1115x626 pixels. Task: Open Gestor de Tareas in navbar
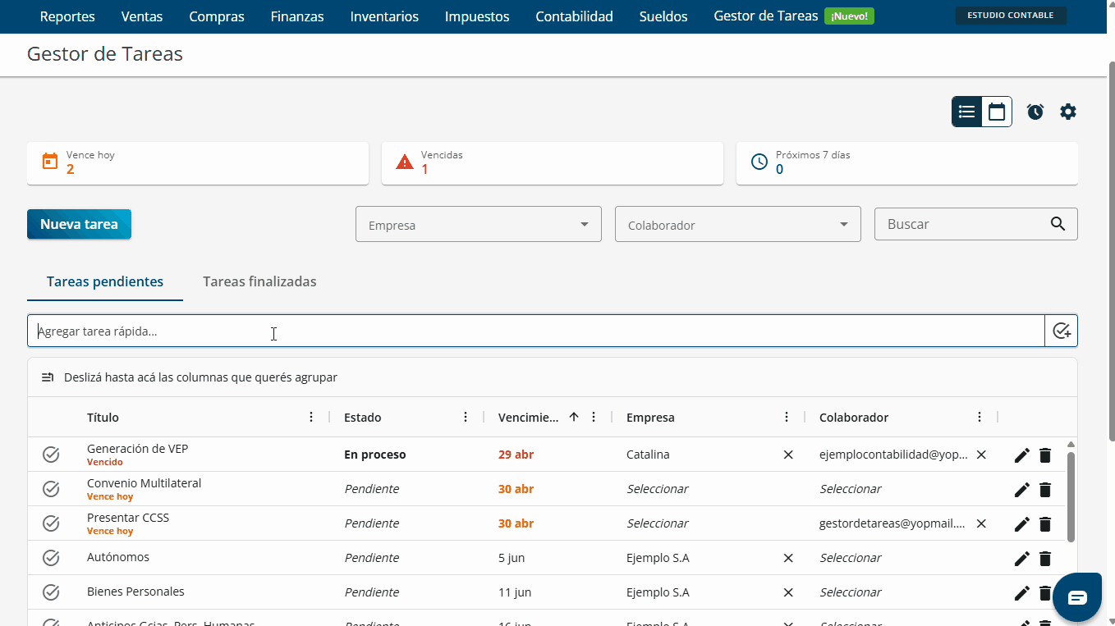(x=766, y=16)
